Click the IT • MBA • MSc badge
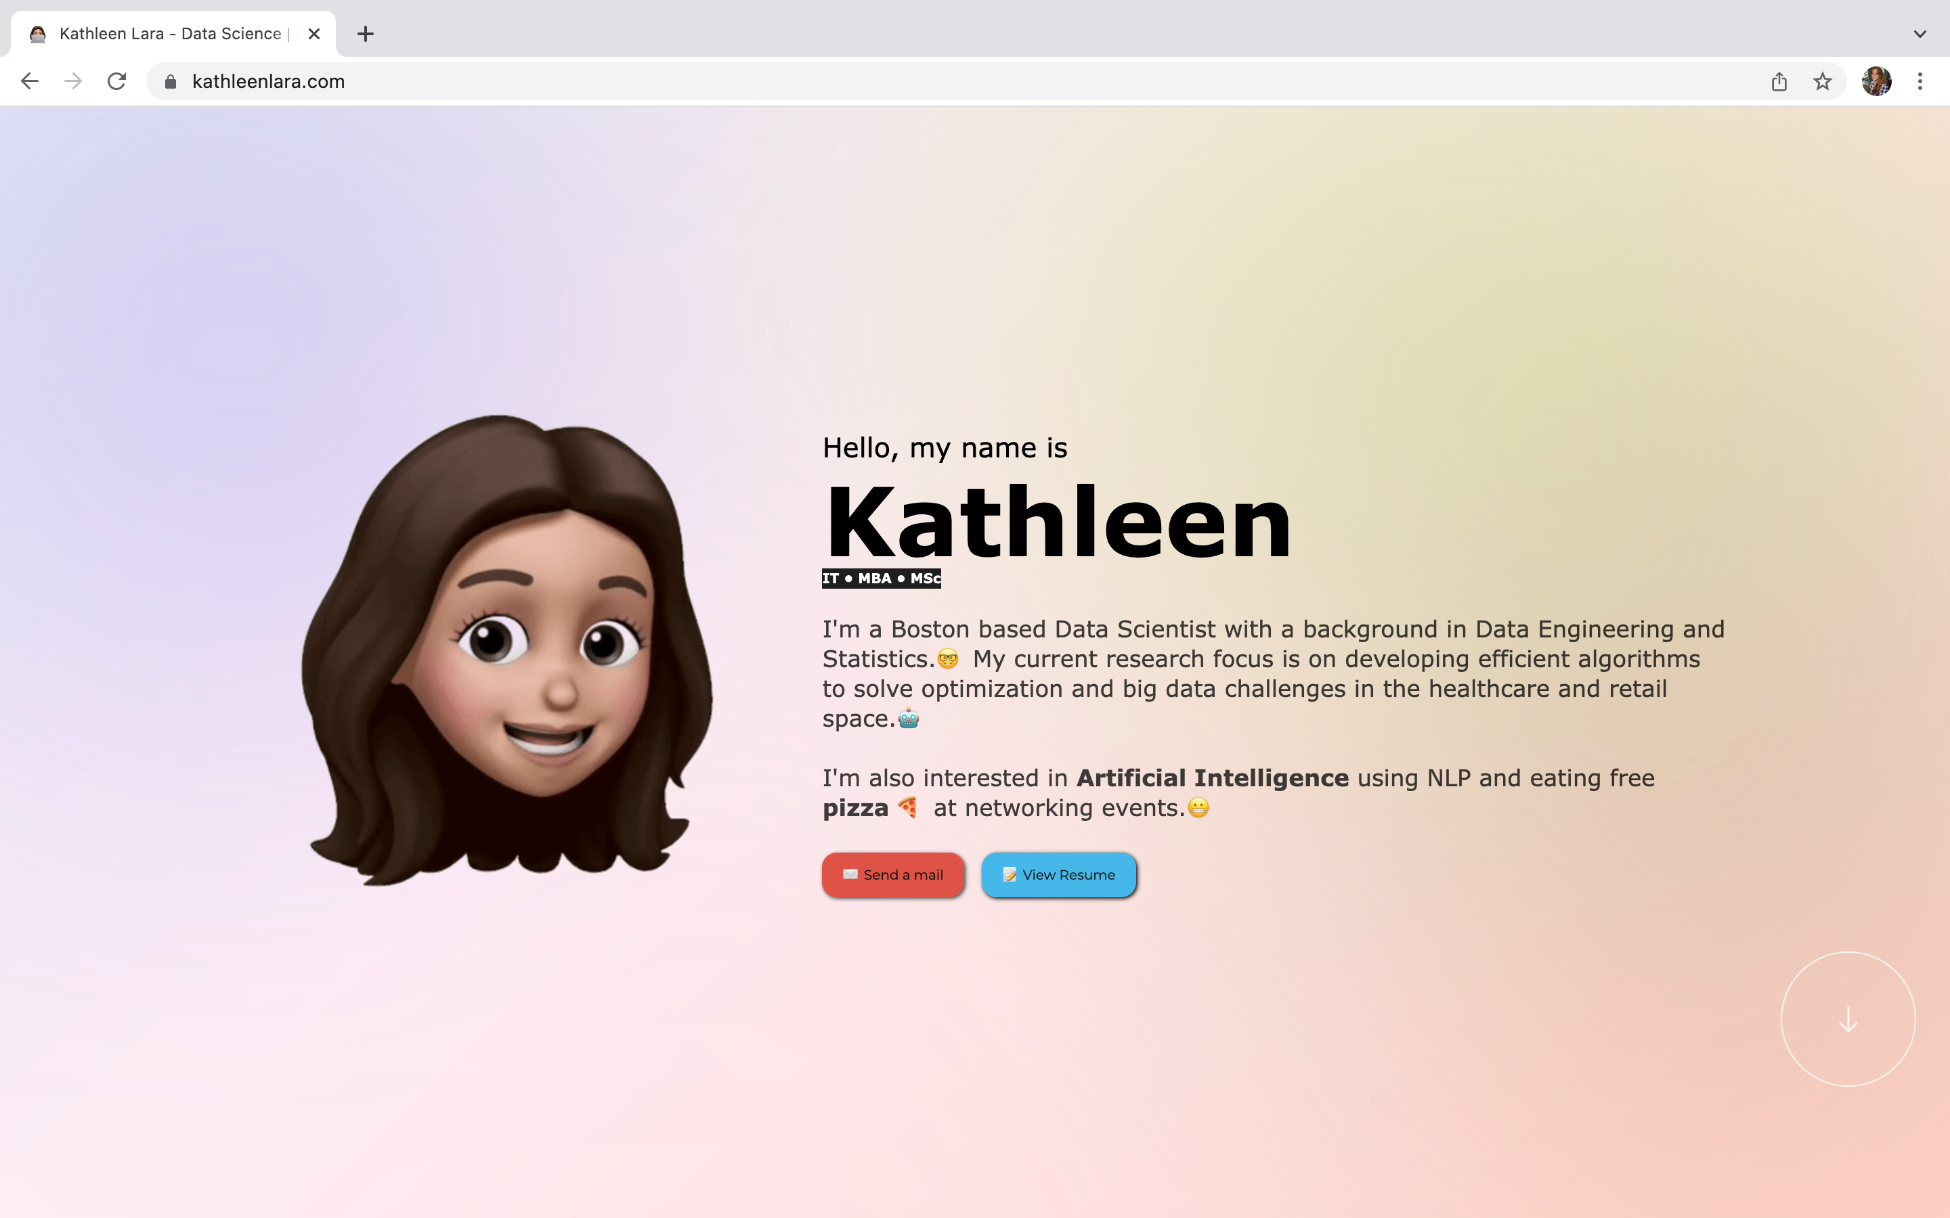Viewport: 1950px width, 1218px height. point(881,579)
